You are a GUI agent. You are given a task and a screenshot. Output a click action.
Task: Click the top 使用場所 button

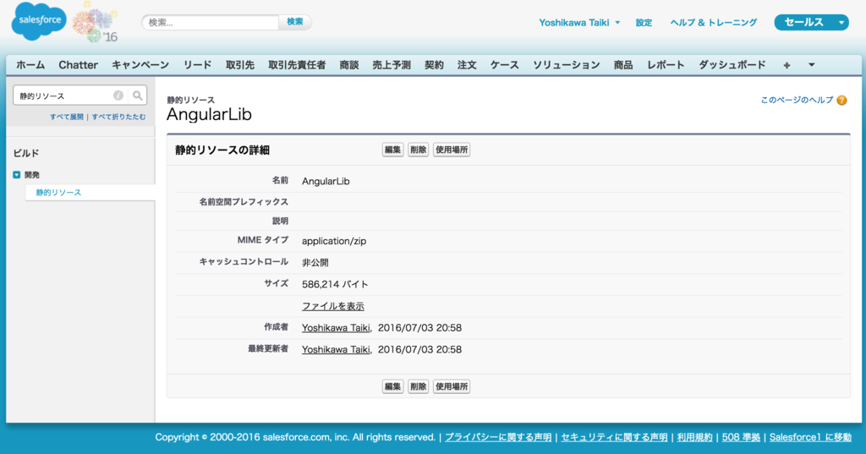(452, 150)
